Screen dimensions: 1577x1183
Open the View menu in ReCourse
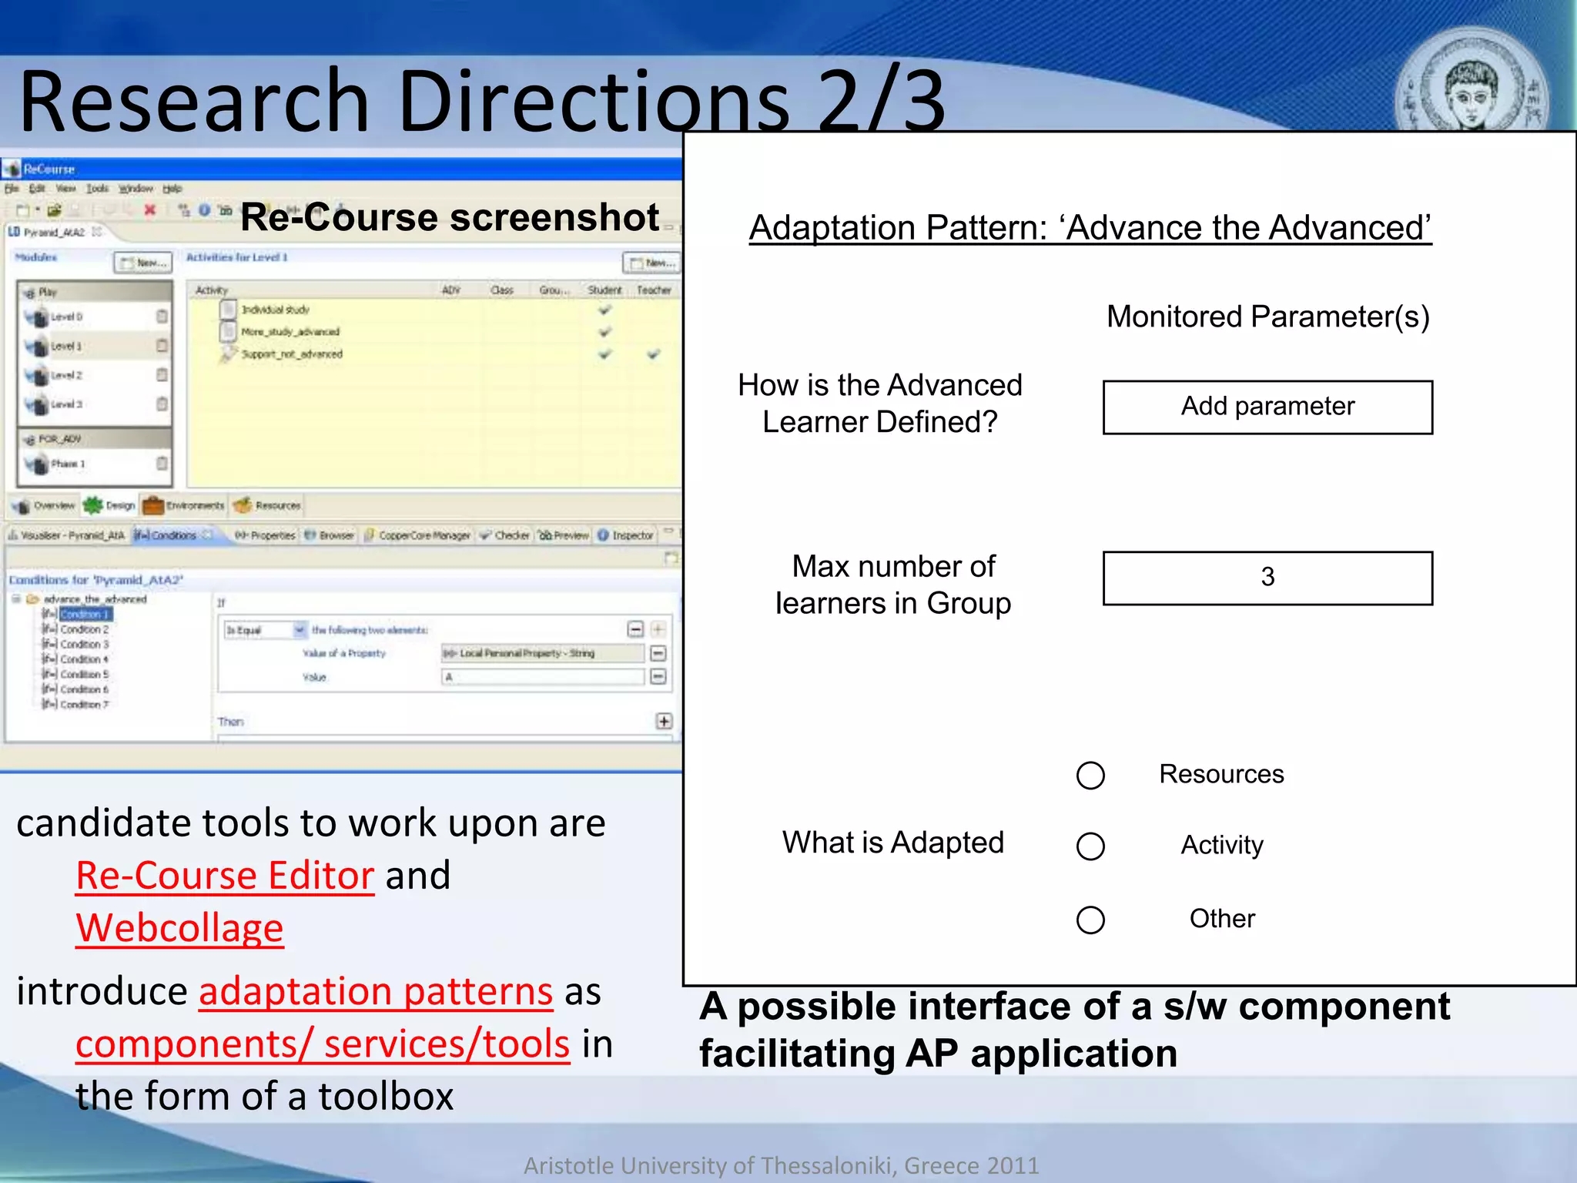65,188
